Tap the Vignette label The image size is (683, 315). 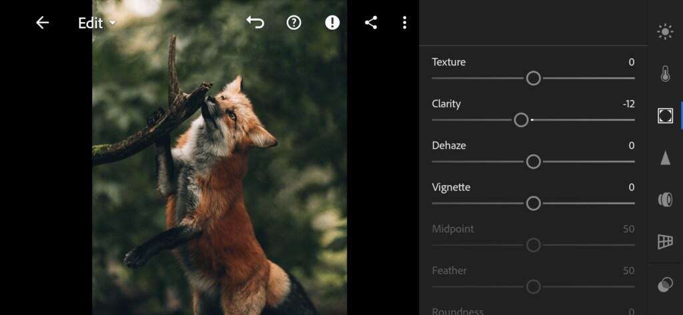coord(451,188)
